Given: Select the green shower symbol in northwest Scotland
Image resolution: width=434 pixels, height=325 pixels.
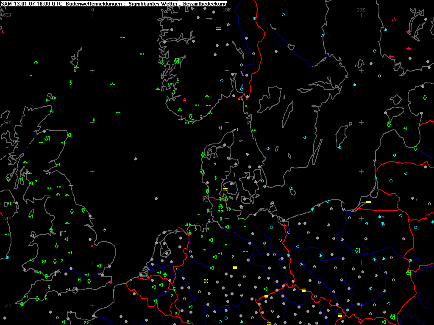Looking at the screenshot, I should [x=47, y=138].
